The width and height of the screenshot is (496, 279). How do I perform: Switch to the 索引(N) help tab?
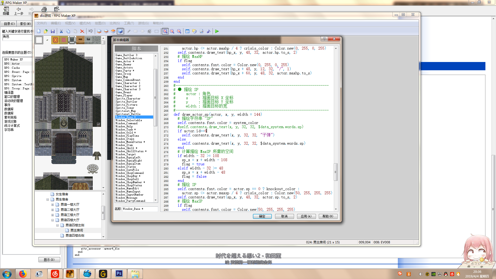(x=25, y=24)
